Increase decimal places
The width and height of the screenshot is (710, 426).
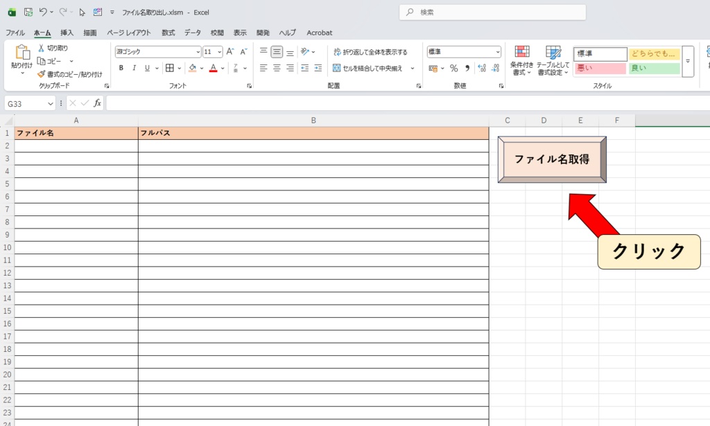482,69
